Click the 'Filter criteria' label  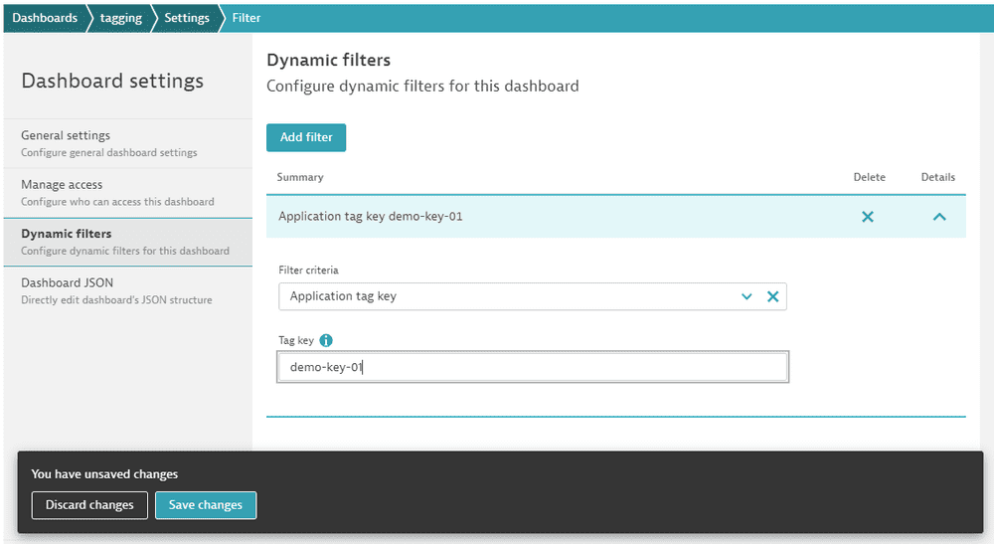[308, 271]
